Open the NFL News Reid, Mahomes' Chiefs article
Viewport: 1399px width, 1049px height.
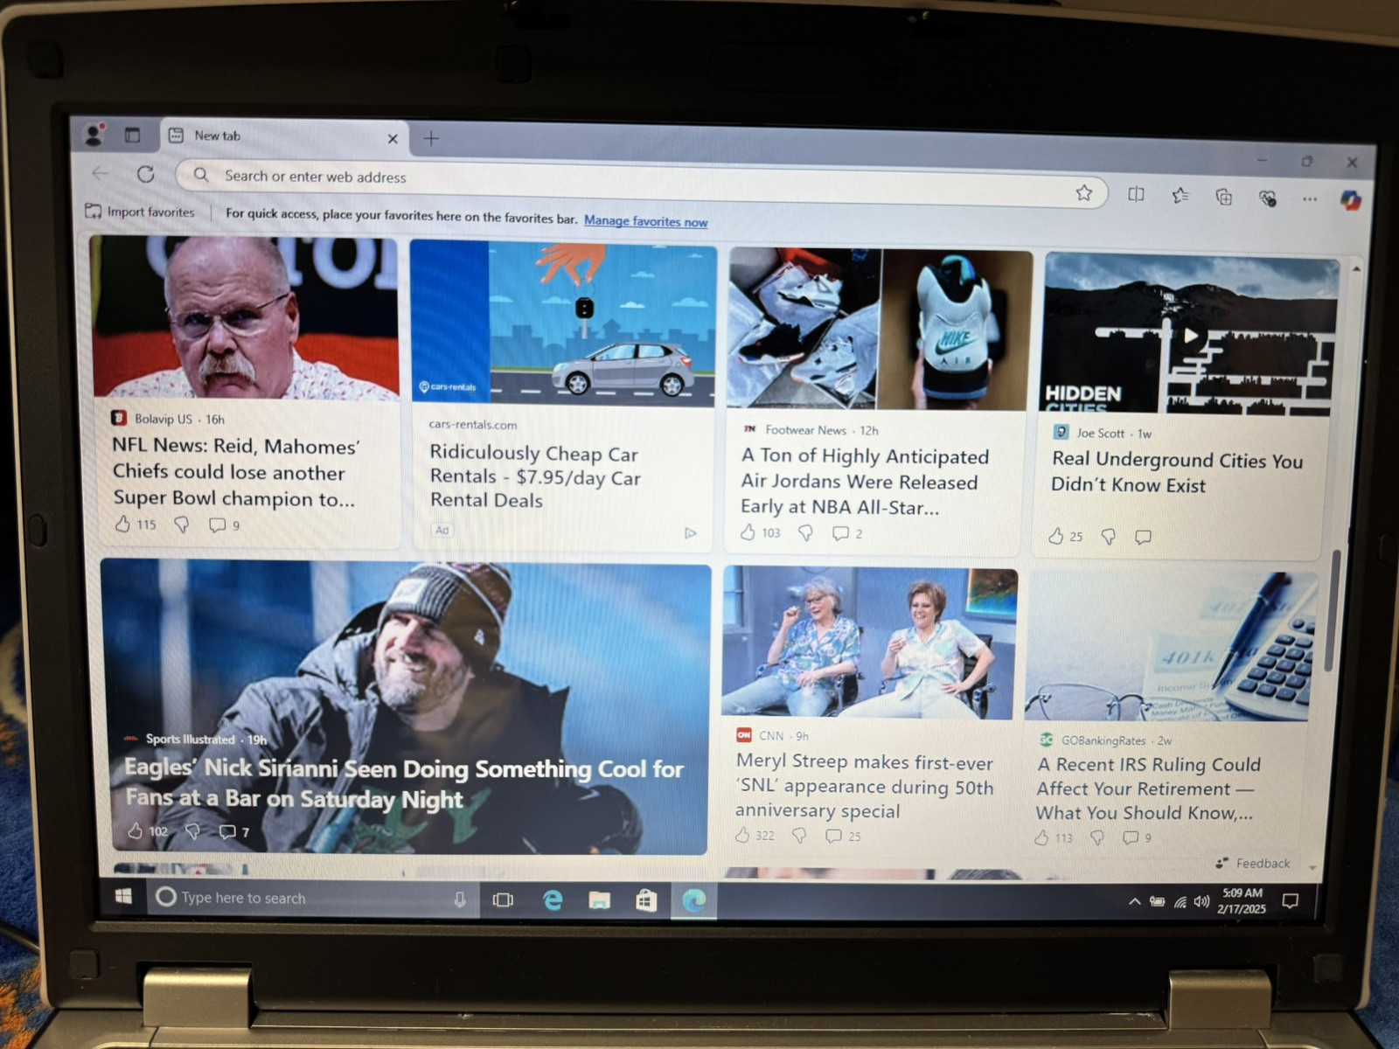(236, 472)
